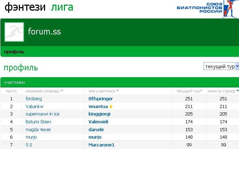Screen dimensions: 239x182
Task: Click rank number 1 in место column
Action: [x=11, y=99]
